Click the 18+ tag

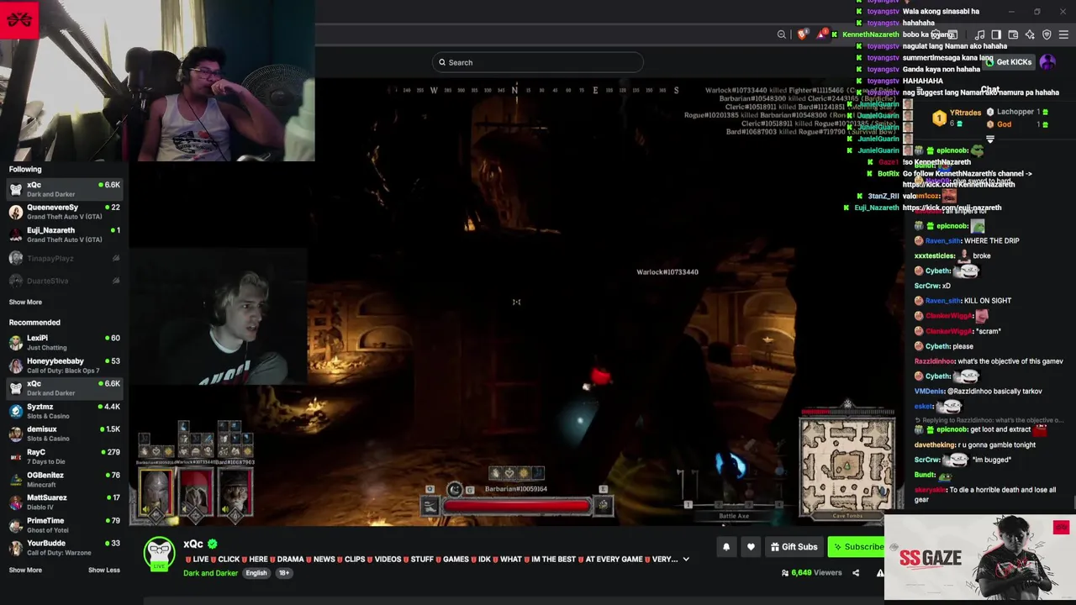284,573
